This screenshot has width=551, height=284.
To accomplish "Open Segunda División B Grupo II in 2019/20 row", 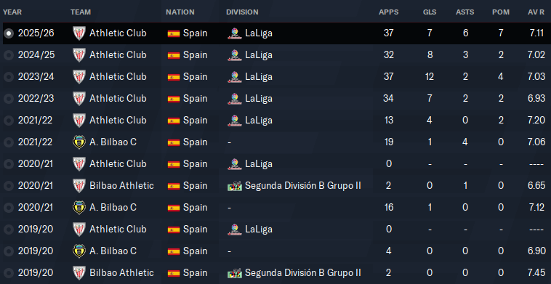I will click(303, 273).
